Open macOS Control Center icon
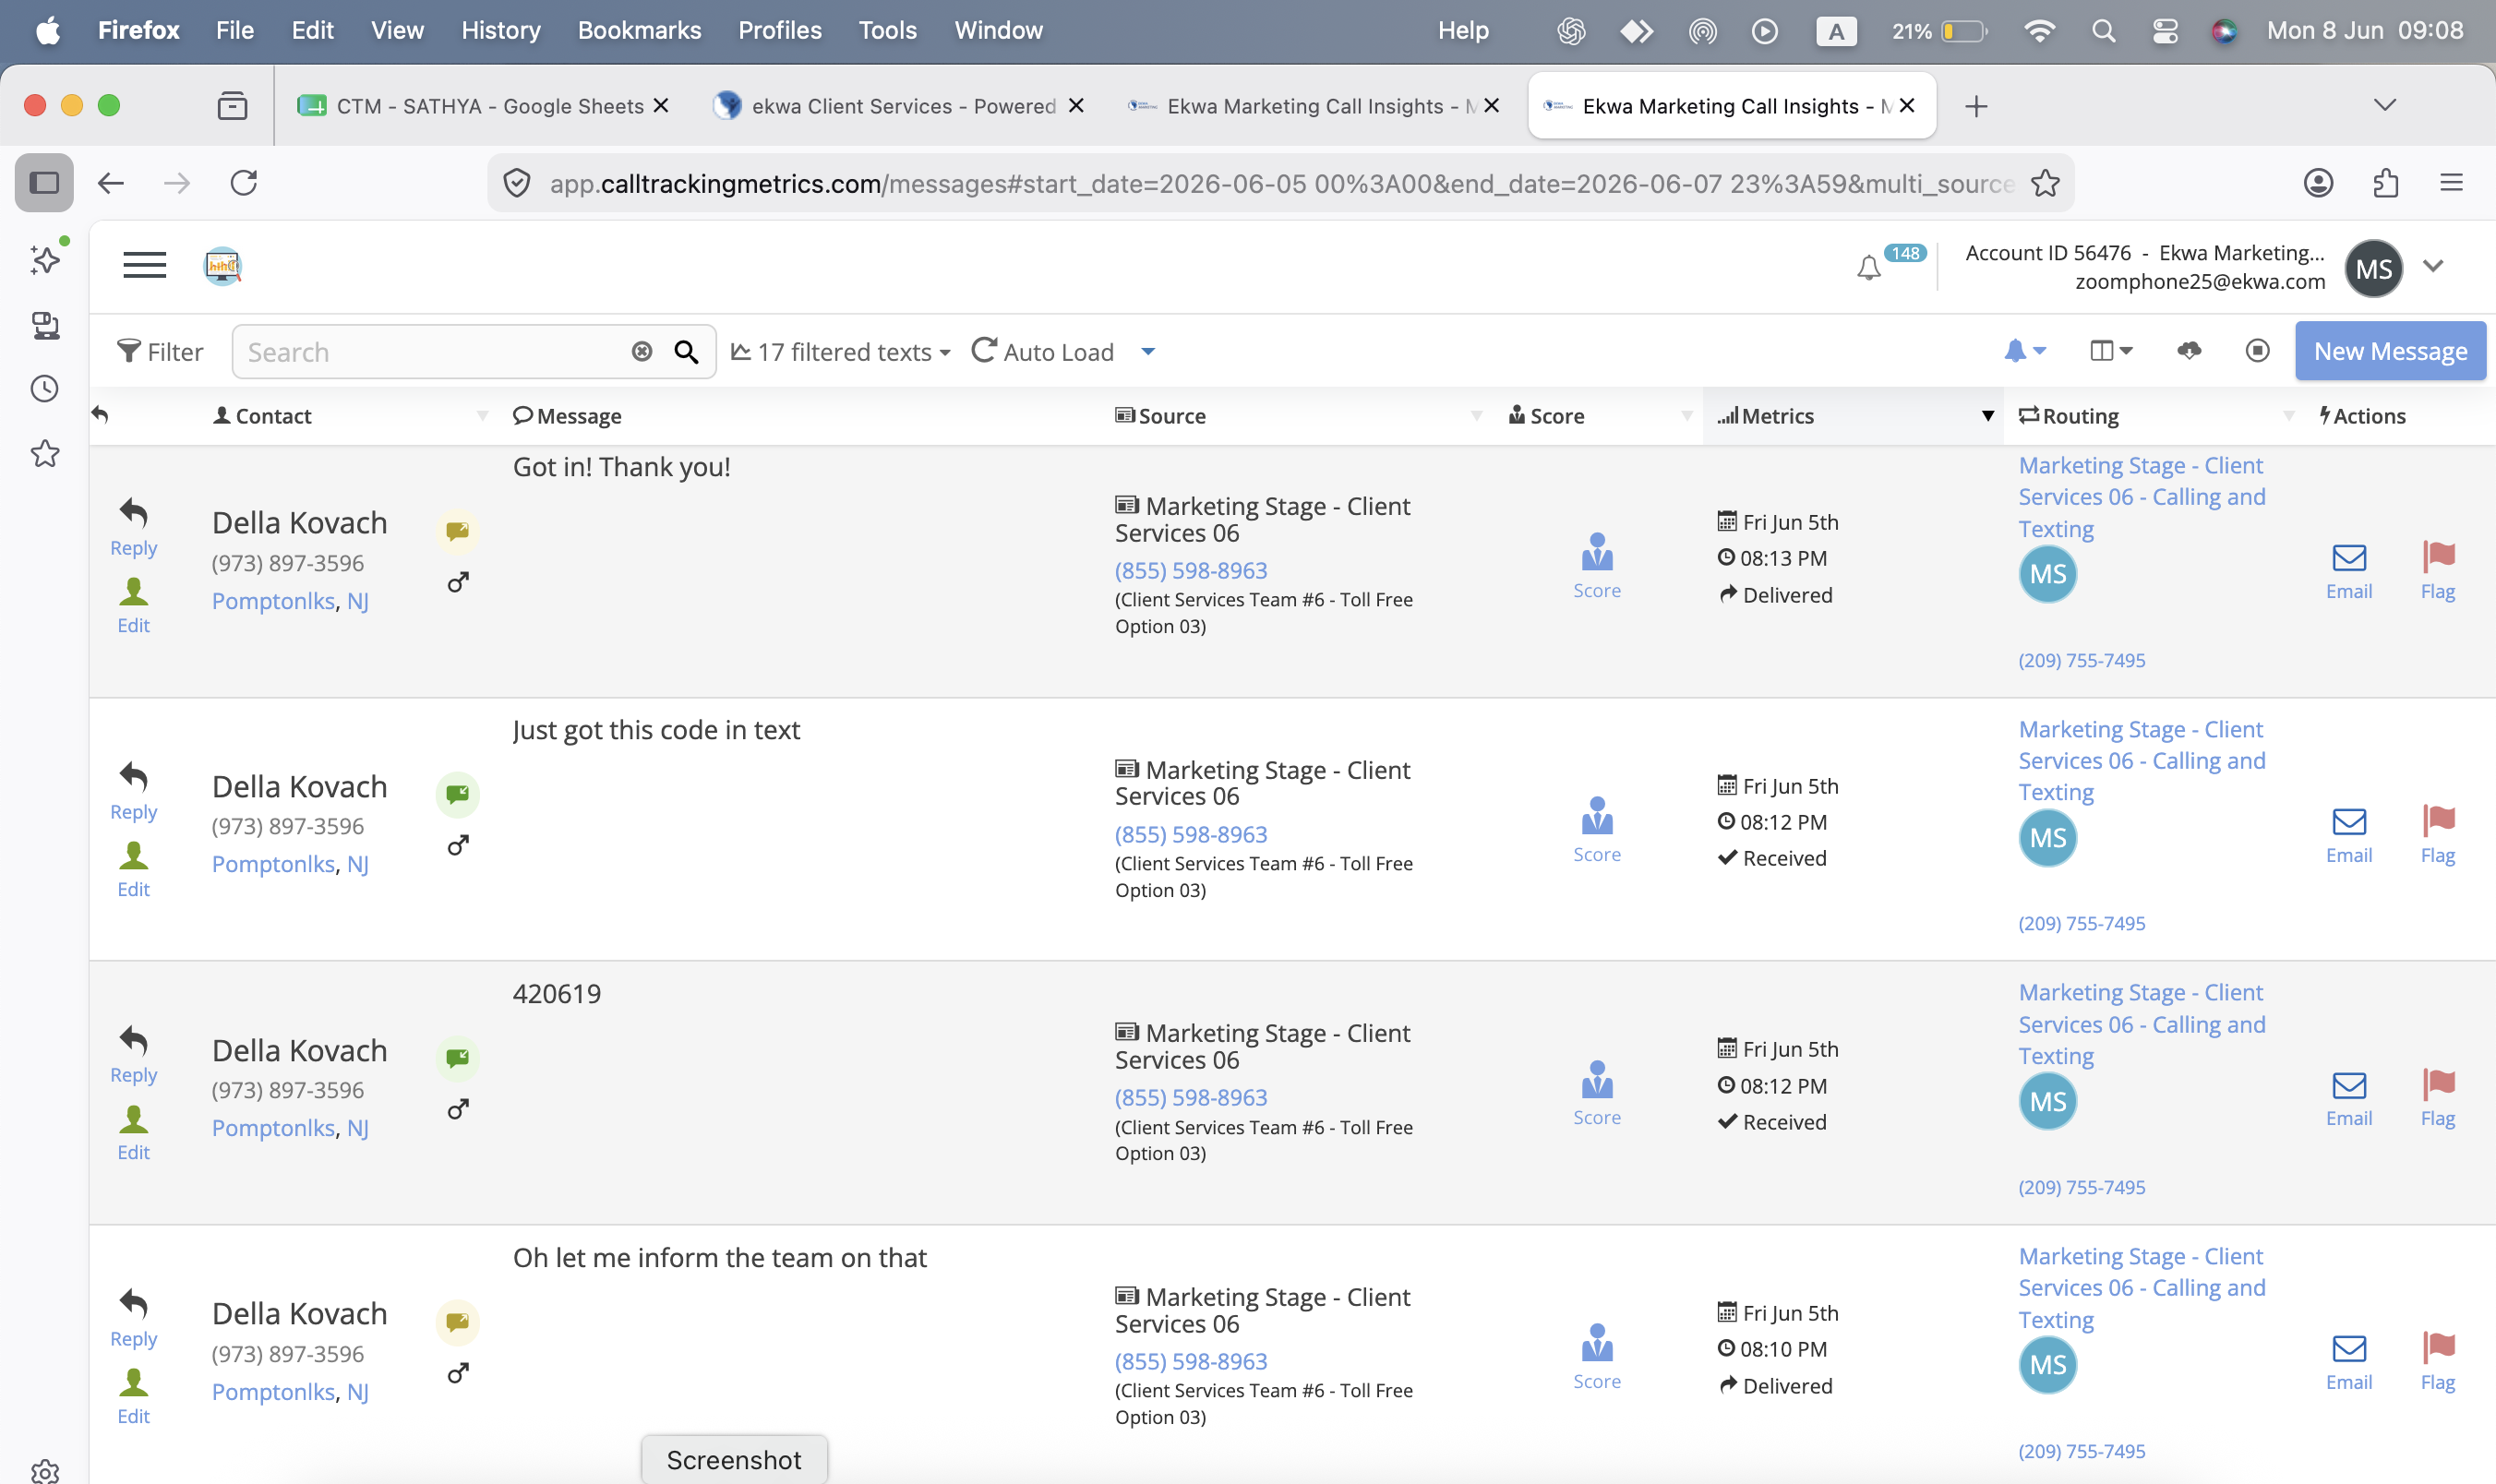The image size is (2496, 1484). pyautogui.click(x=2165, y=31)
